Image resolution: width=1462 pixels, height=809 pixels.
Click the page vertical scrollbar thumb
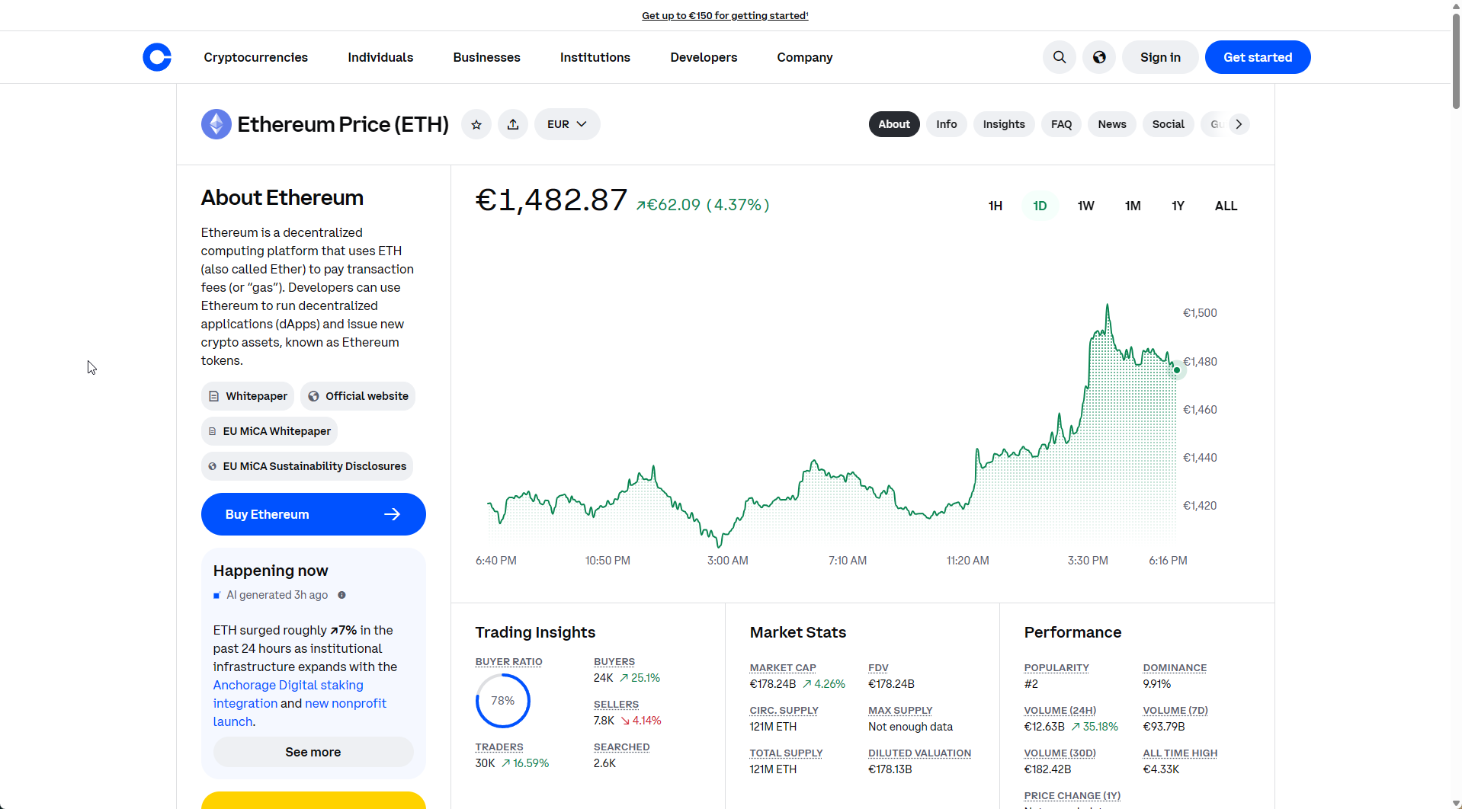1456,61
